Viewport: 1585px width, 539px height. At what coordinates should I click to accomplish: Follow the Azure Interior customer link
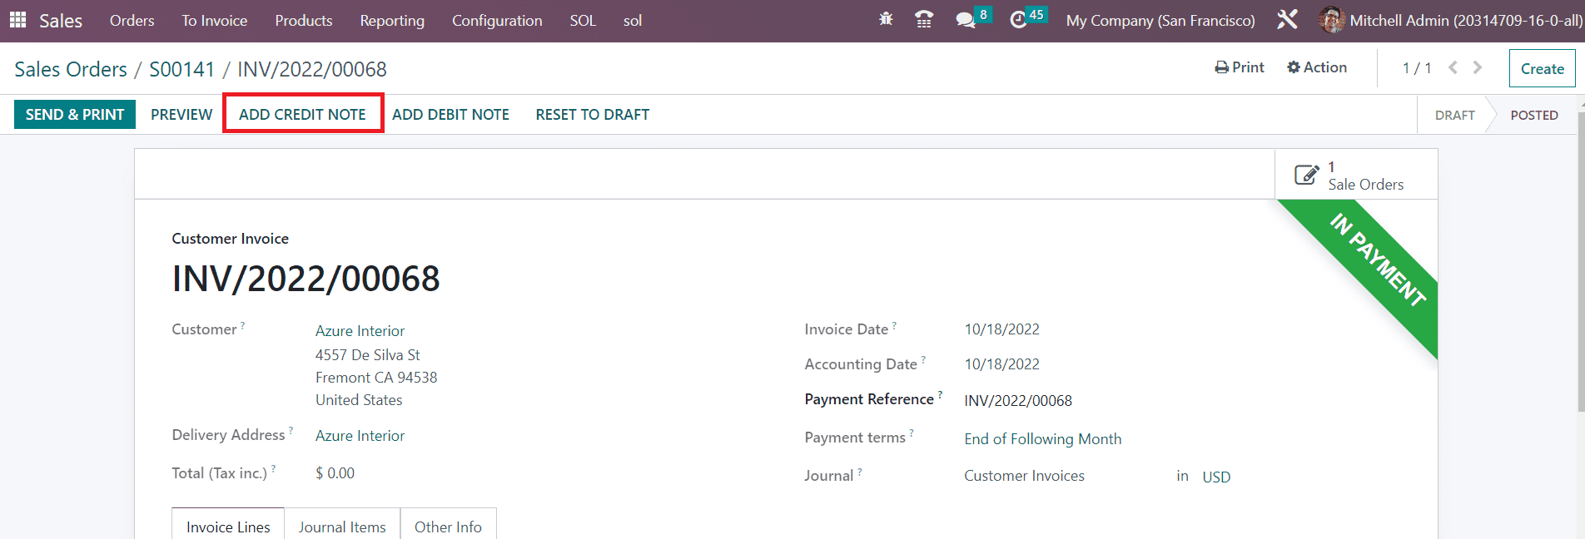pyautogui.click(x=360, y=331)
